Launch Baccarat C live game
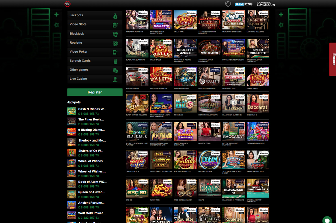 [x=258, y=103]
